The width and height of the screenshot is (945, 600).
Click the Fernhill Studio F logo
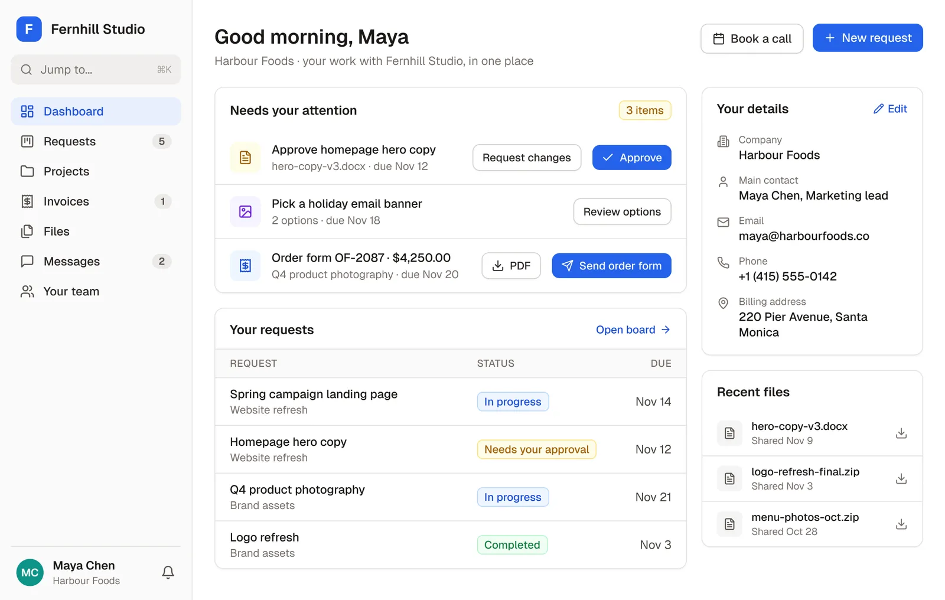tap(29, 29)
